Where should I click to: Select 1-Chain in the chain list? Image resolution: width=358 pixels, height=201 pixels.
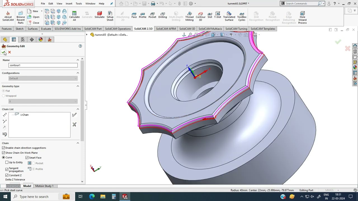pyautogui.click(x=24, y=115)
